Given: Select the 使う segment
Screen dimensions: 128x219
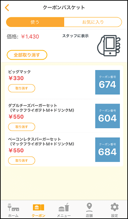Looking at the screenshot, I should click(x=35, y=22).
